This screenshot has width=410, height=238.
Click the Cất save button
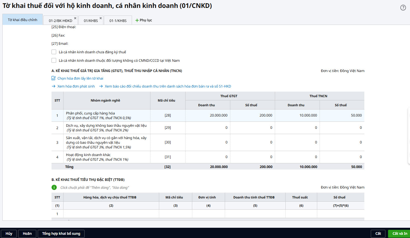378,234
